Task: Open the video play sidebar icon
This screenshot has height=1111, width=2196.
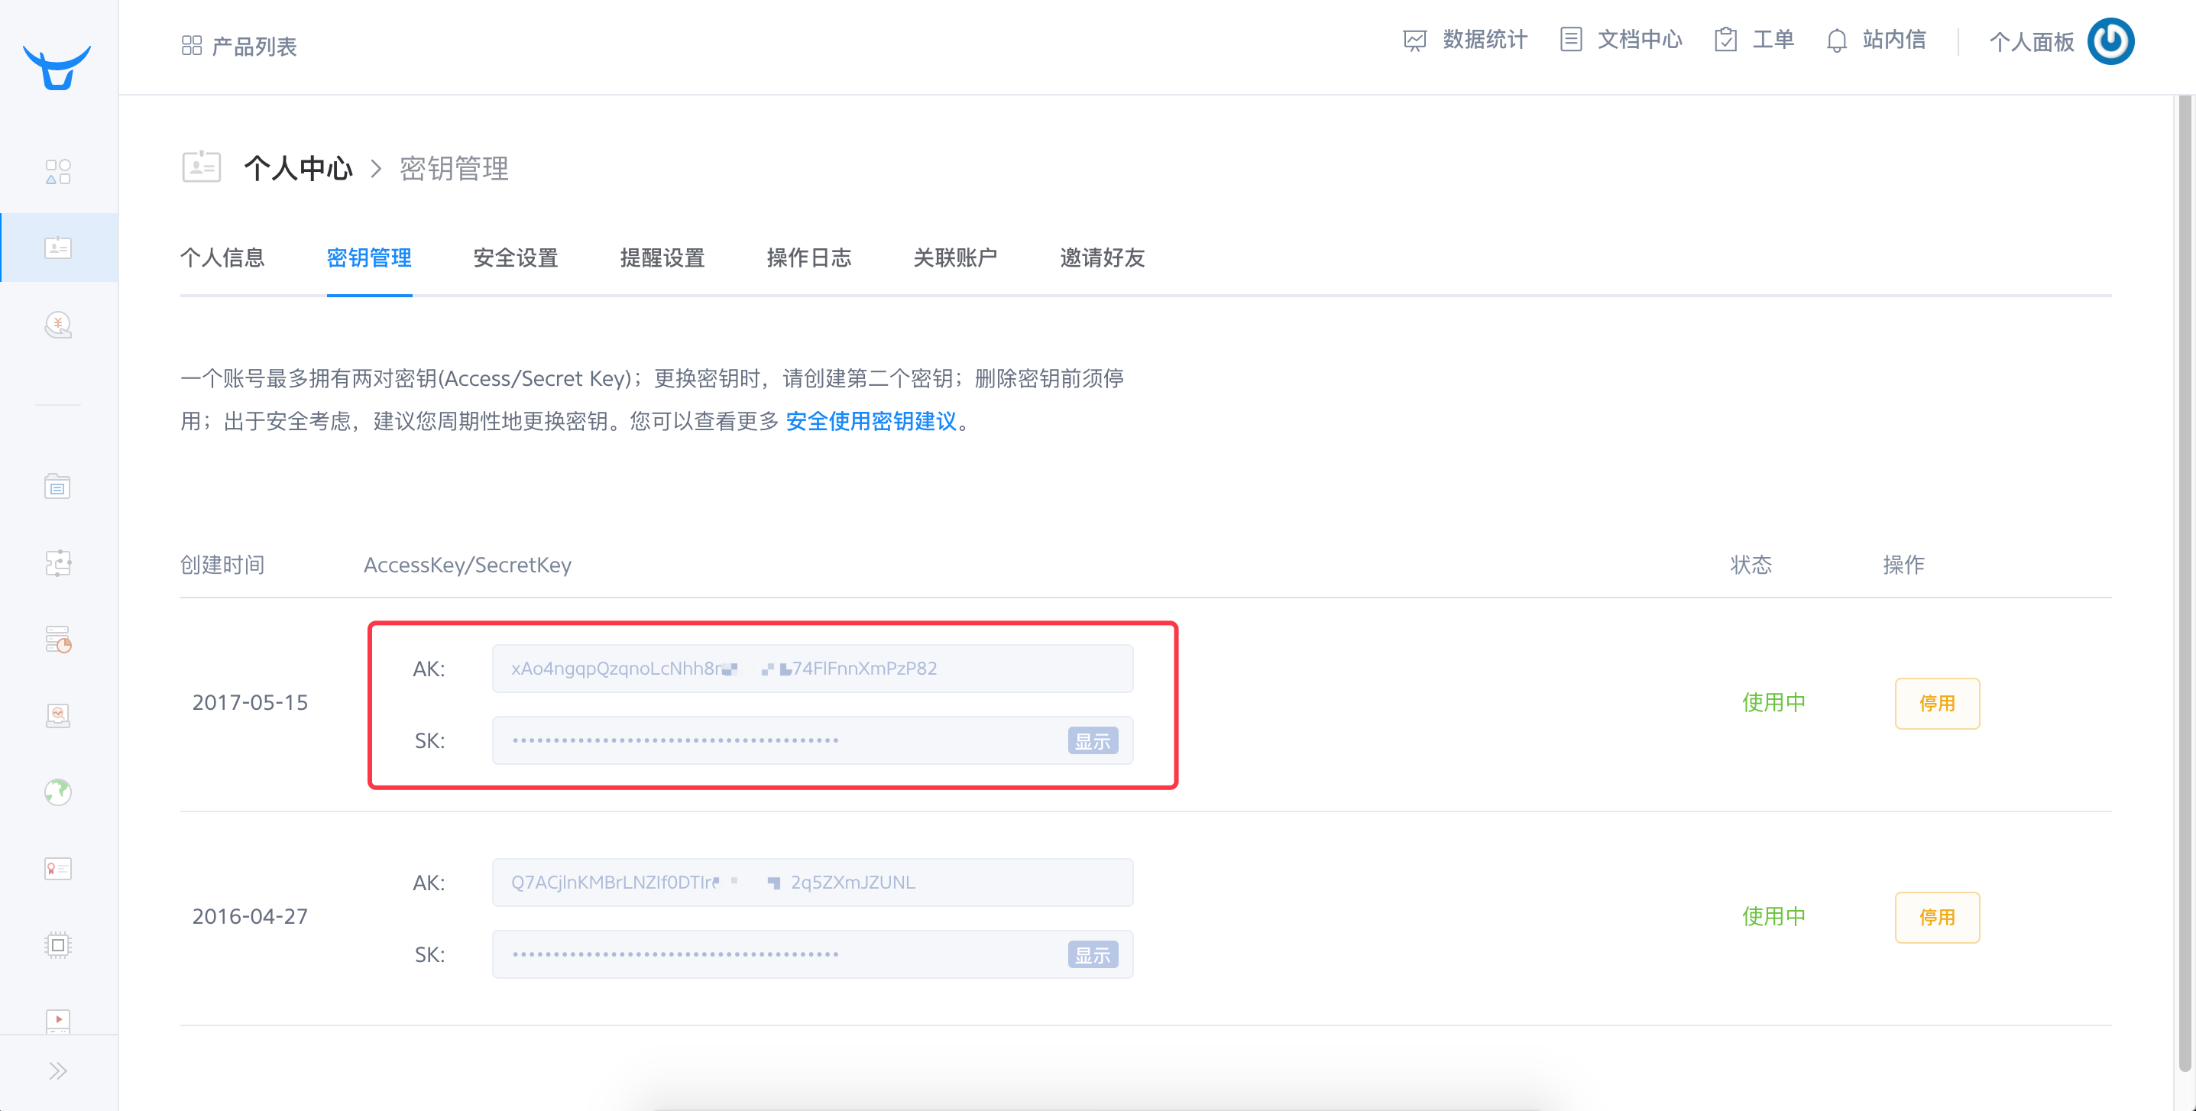Action: point(57,1020)
